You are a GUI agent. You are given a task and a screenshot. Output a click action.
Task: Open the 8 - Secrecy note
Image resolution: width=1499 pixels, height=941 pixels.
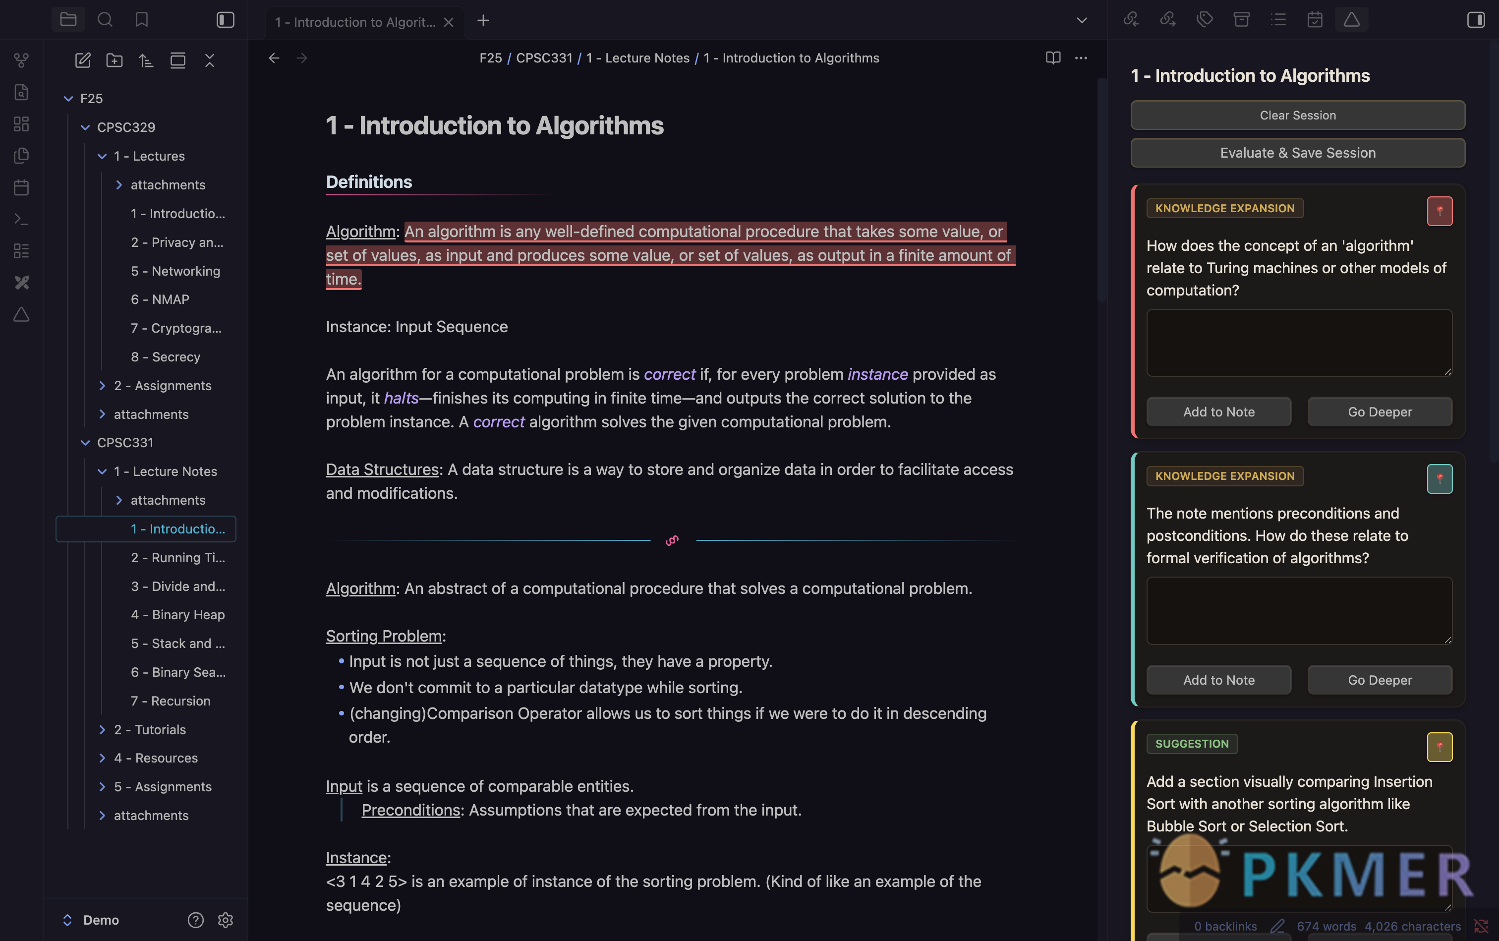166,356
